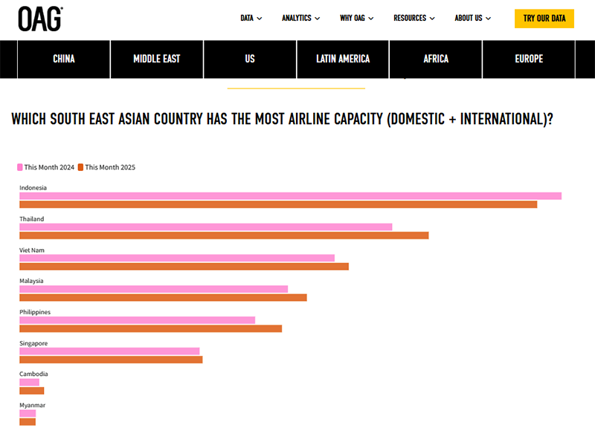This screenshot has width=595, height=431.
Task: Click the OAG logo
Action: [x=40, y=19]
